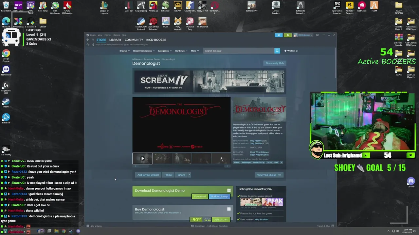Reload the Steam store page
419x235 pixels.
point(88,44)
